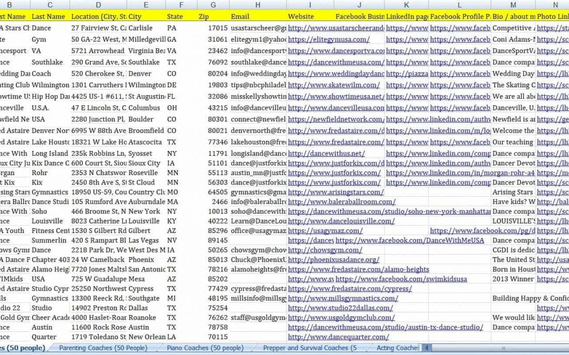
Task: Click the horizontal scrollbar thumb at the bottom
Action: tap(503, 348)
